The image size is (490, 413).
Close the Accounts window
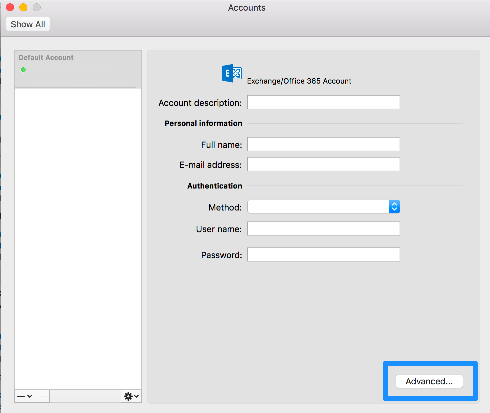[10, 7]
